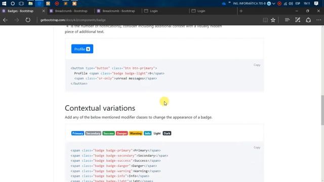324x182 pixels.
Task: Open File Explorer from the taskbar
Action: click(30, 4)
